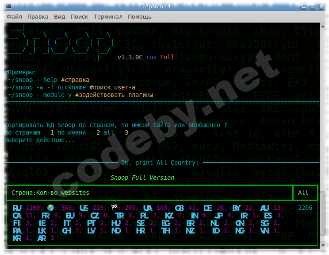Close the Терминал window
Screen dimensions: 329x255
(321, 7)
